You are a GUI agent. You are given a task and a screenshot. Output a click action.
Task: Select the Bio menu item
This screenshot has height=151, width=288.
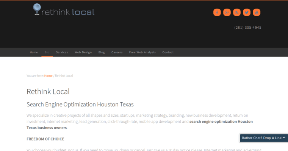pos(47,52)
